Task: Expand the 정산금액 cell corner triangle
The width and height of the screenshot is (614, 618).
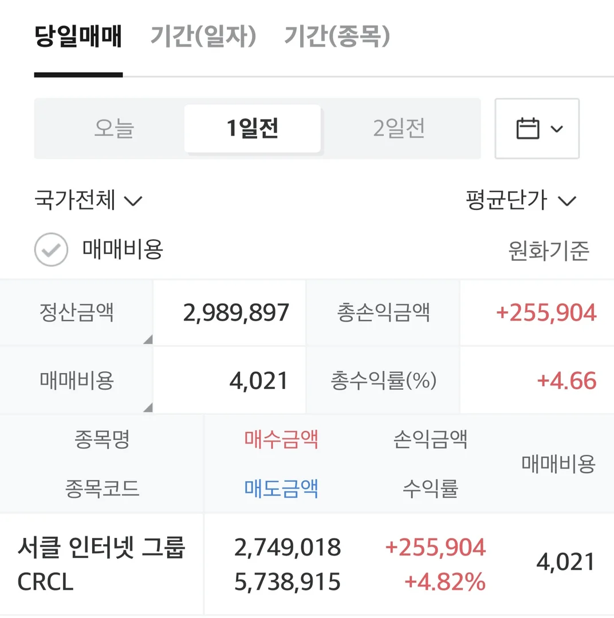Action: coord(148,340)
